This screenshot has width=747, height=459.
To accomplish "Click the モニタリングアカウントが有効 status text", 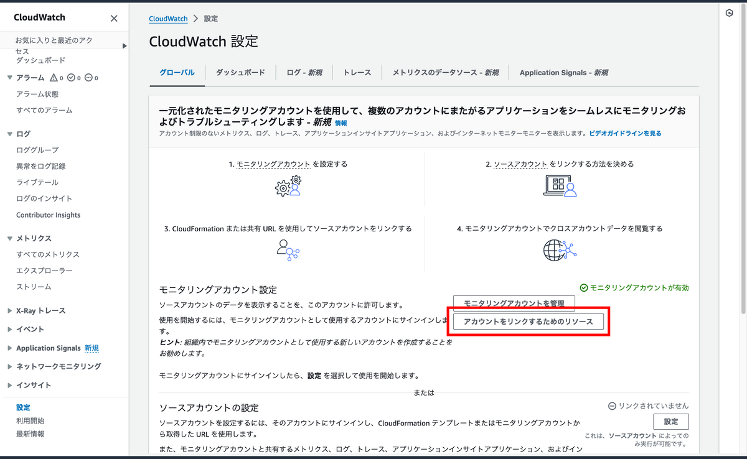I will tap(639, 288).
